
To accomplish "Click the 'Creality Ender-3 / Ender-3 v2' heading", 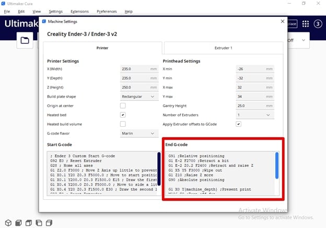I will pyautogui.click(x=82, y=34).
